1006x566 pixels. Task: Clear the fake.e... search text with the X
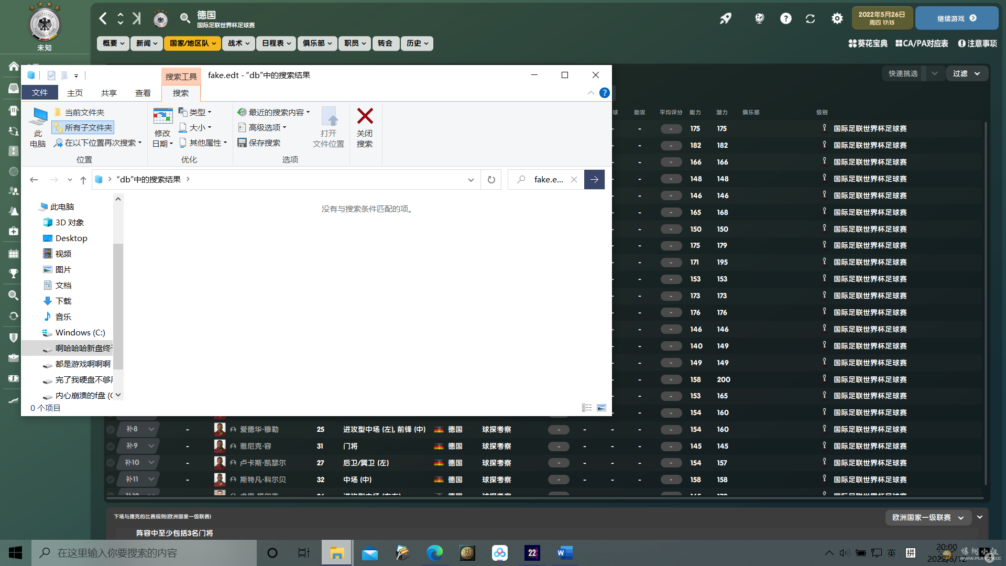(x=574, y=180)
